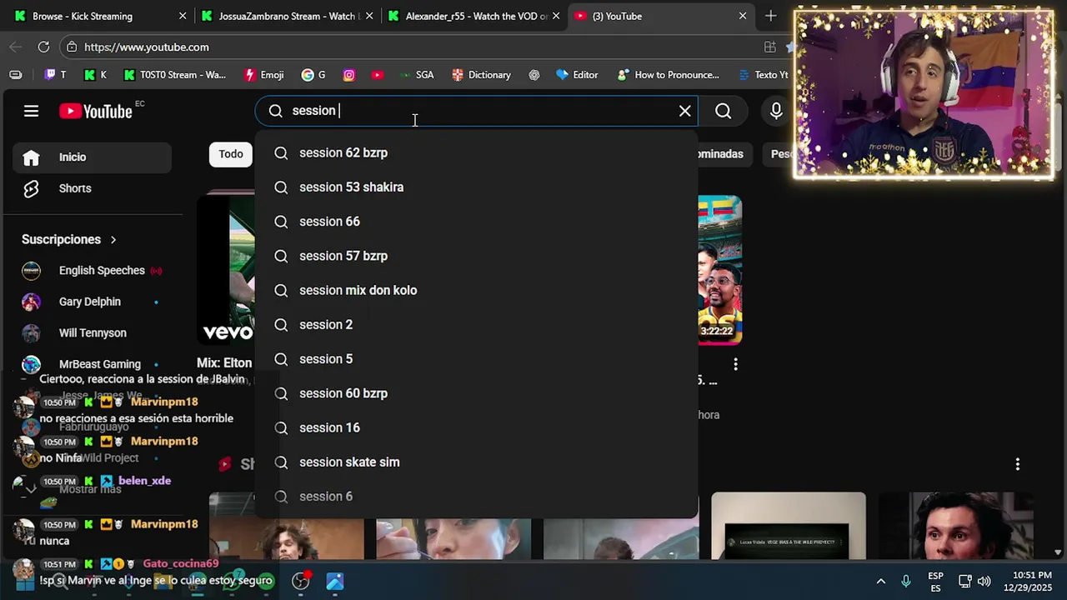1067x600 pixels.
Task: Choose suggestion session 5
Action: coord(476,359)
